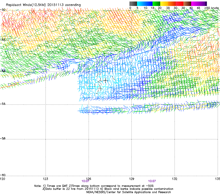Click the latitude label '-56'

[3, 104]
